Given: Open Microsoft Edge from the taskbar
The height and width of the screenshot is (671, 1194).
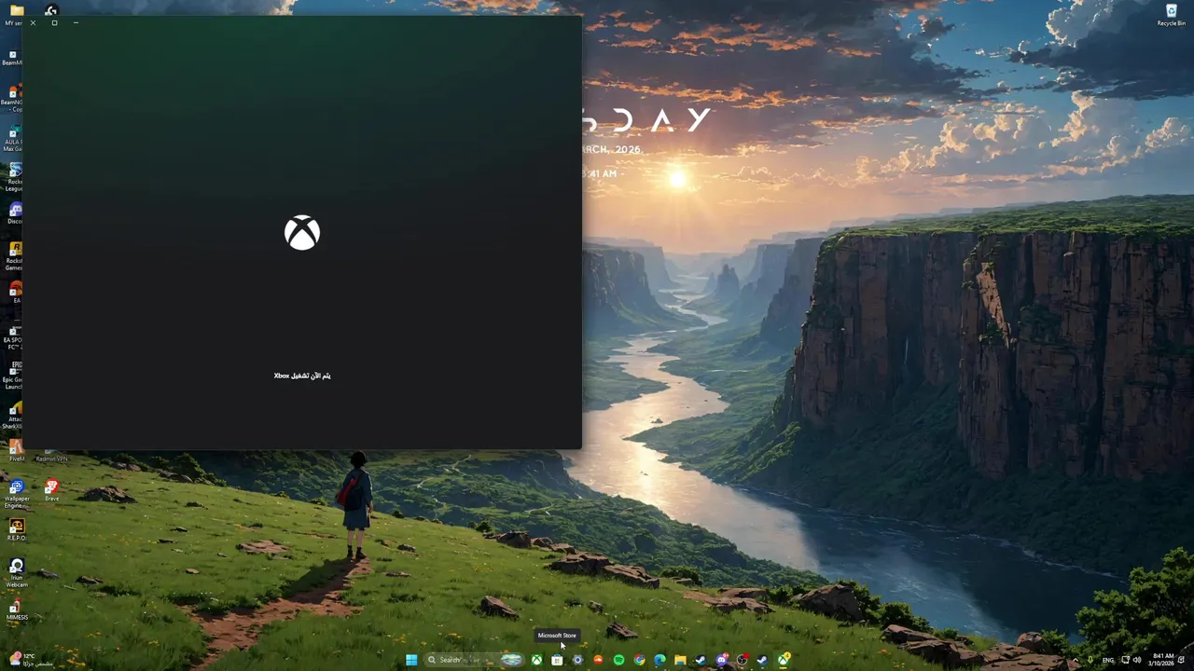Looking at the screenshot, I should pyautogui.click(x=659, y=660).
